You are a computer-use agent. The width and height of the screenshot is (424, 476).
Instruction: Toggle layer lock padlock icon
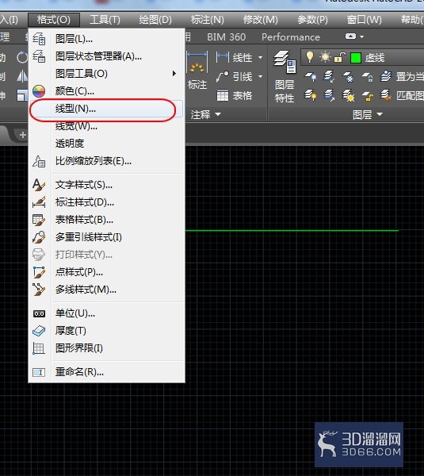pos(340,57)
